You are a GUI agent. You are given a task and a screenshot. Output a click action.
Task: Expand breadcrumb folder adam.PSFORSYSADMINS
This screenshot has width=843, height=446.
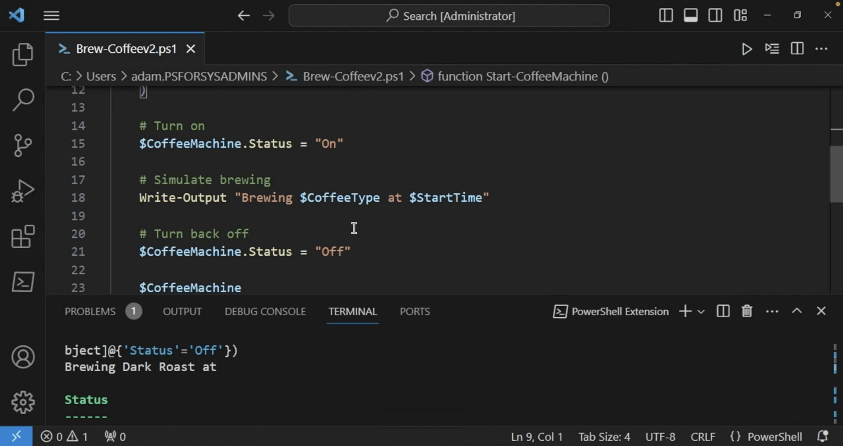199,76
